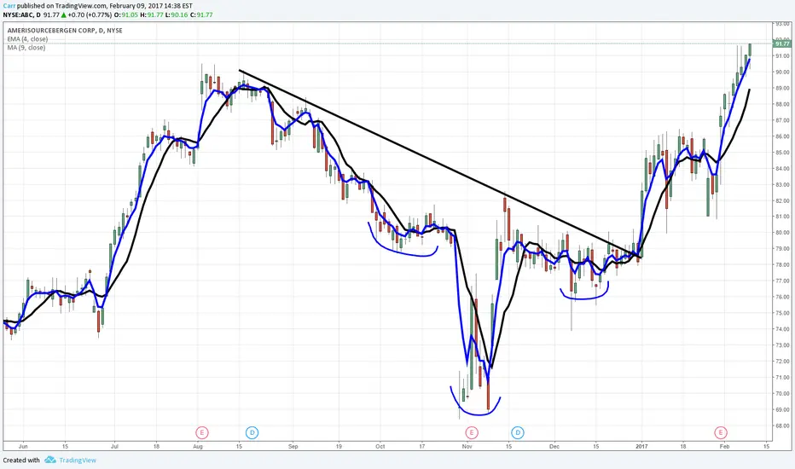This screenshot has height=469, width=795.
Task: Click the 85.00 price axis label
Action: [782, 153]
